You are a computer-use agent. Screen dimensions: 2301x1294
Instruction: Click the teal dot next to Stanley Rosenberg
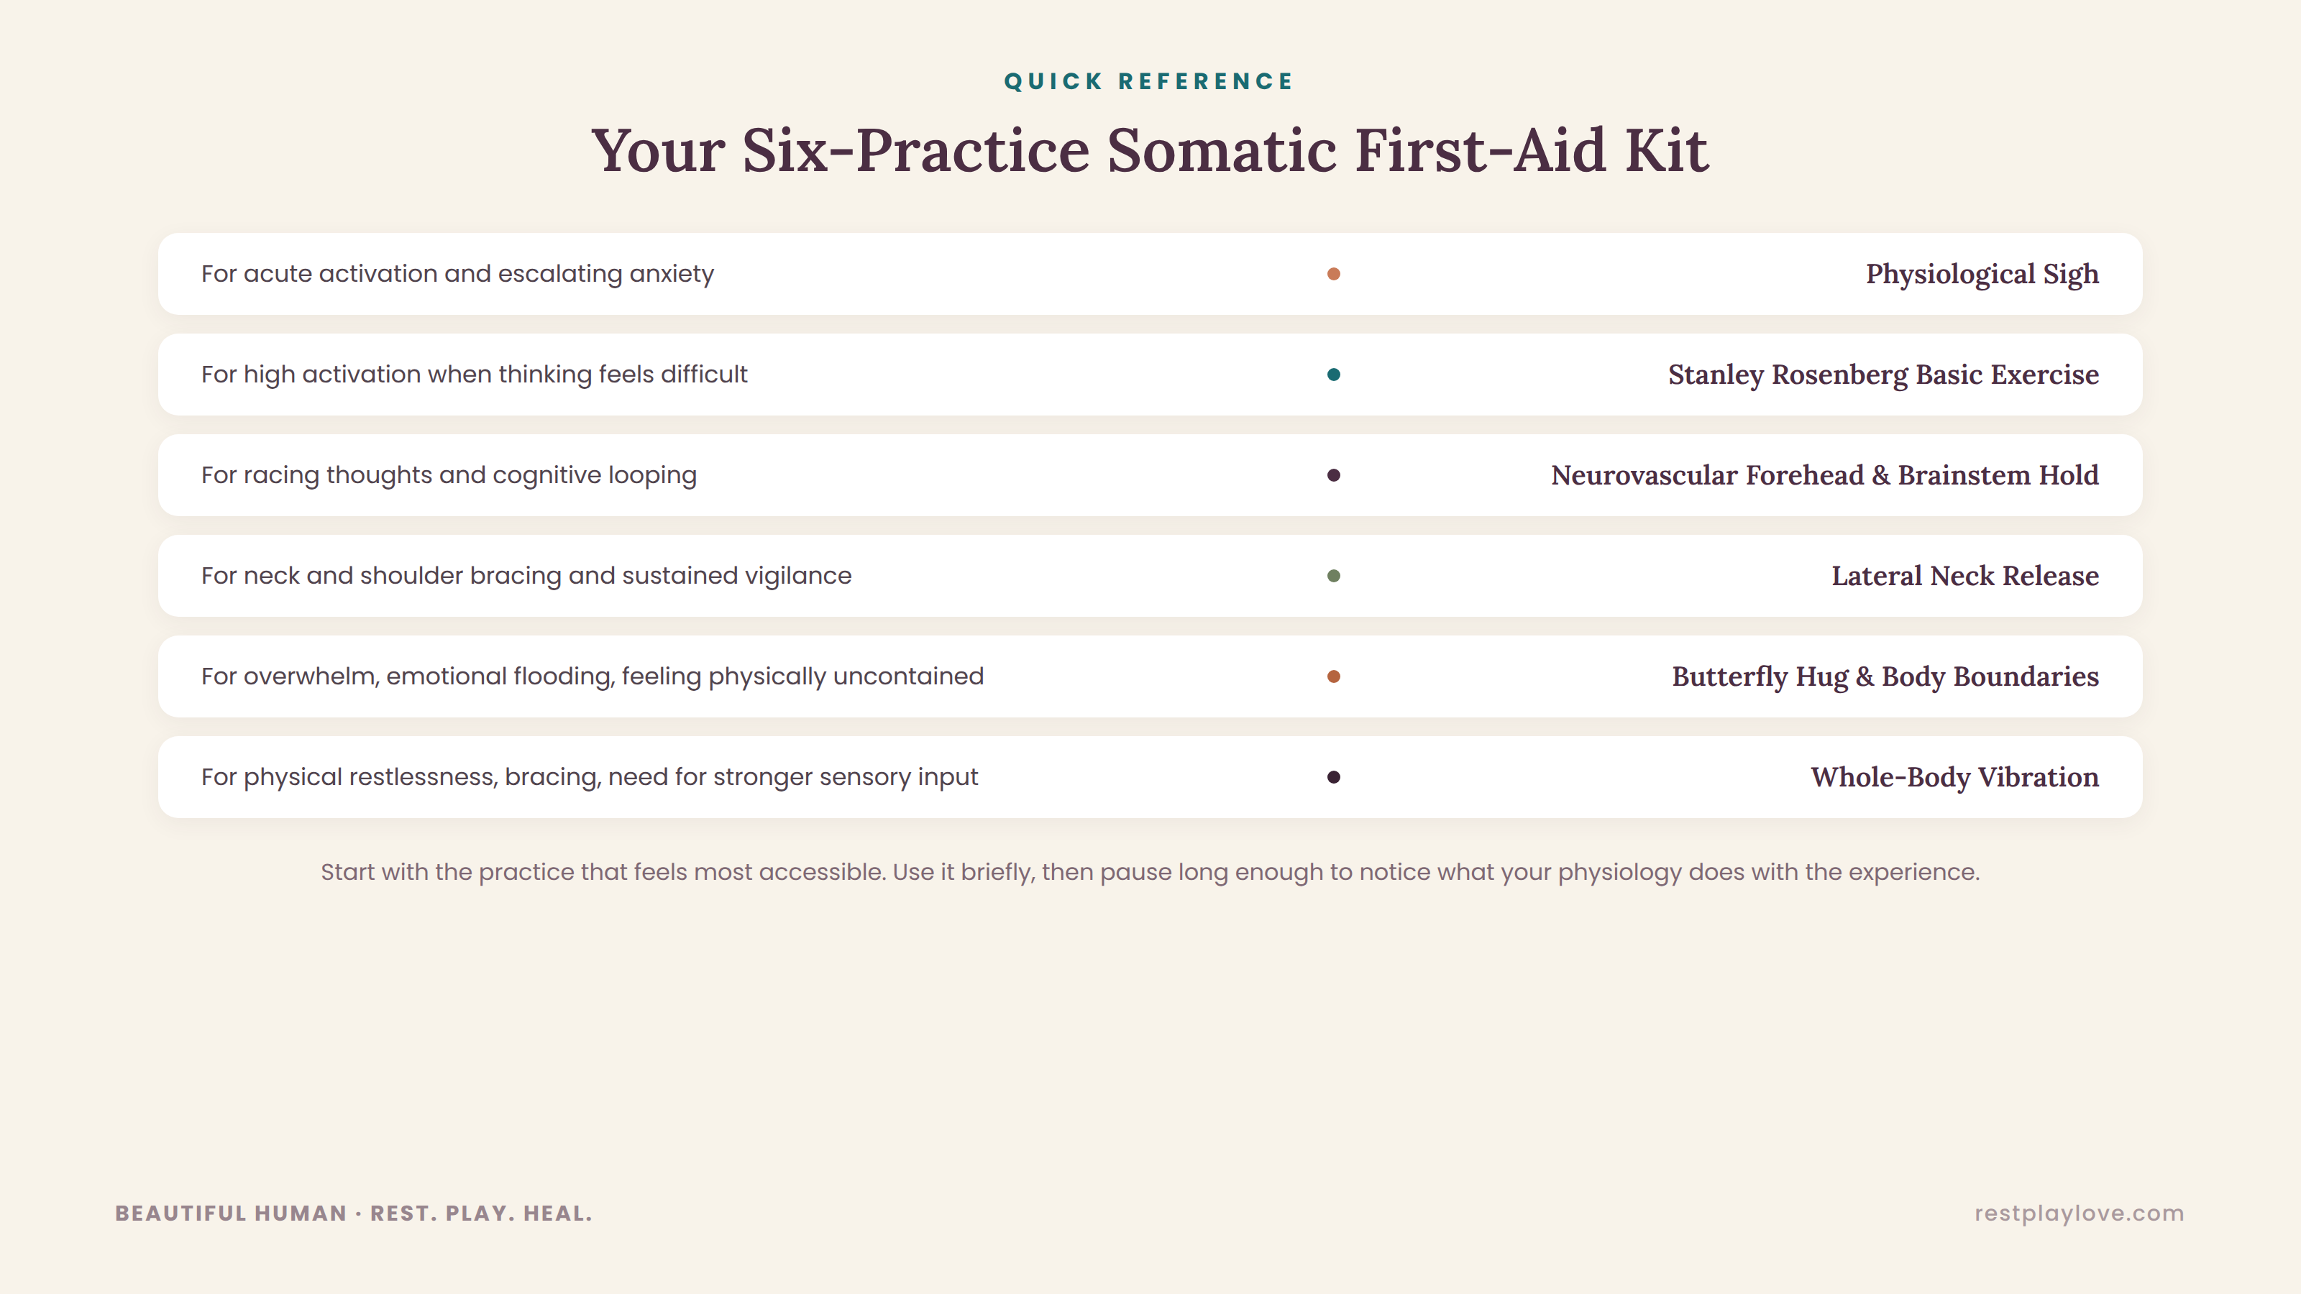click(1332, 374)
